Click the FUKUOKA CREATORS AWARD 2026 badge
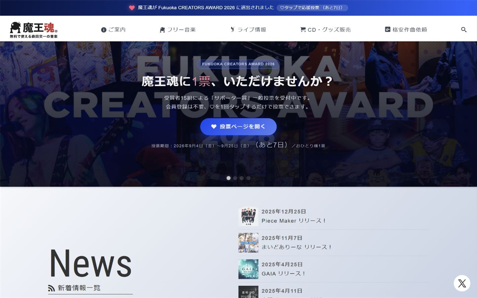This screenshot has width=477, height=298. pyautogui.click(x=238, y=64)
